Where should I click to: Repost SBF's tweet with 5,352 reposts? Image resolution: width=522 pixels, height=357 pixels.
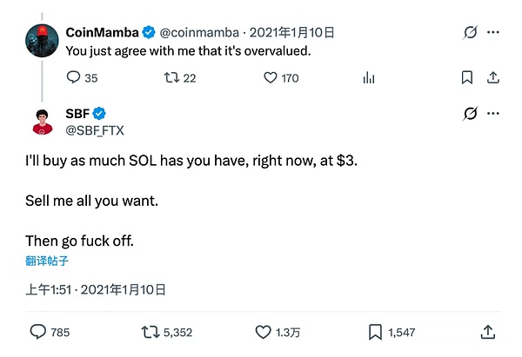(x=151, y=331)
